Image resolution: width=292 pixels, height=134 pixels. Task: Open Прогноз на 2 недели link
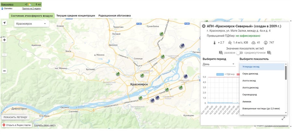click(x=31, y=8)
